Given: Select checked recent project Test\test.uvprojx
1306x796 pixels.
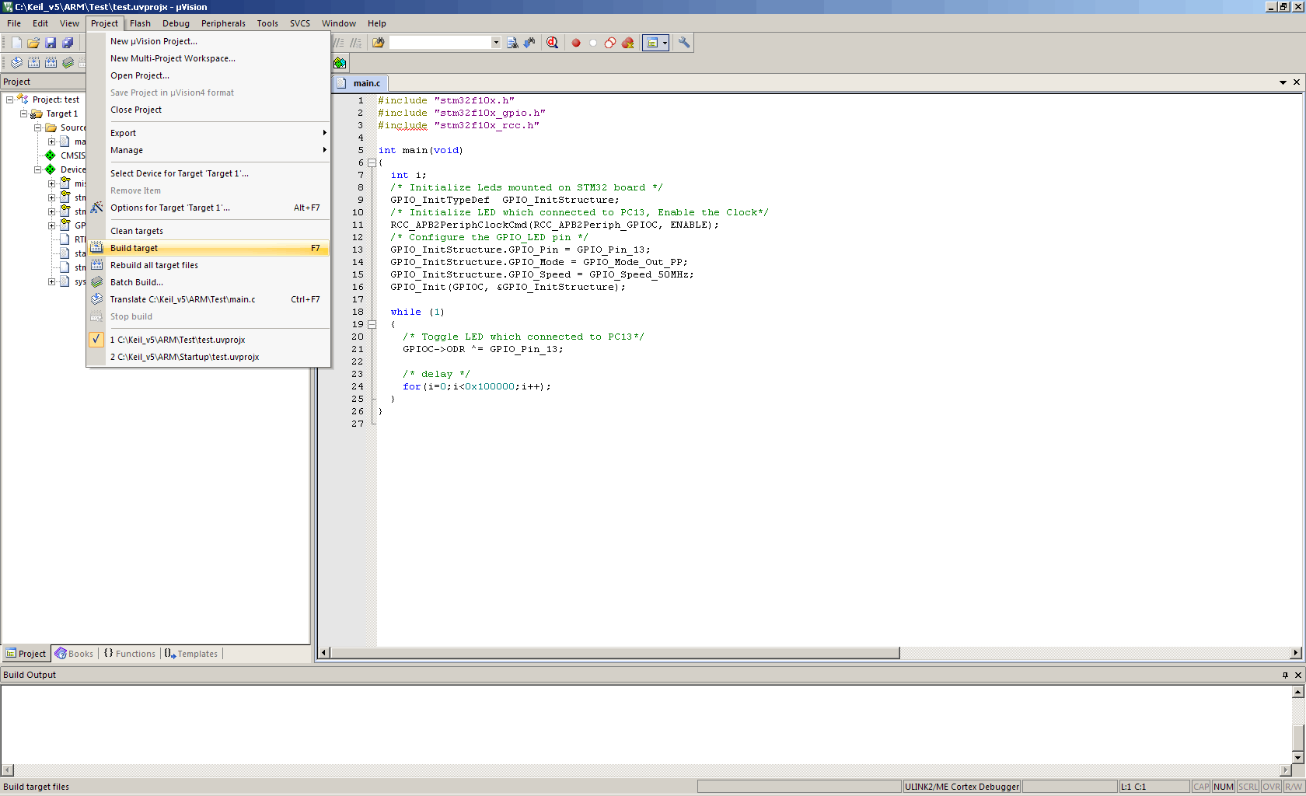Looking at the screenshot, I should (x=177, y=340).
